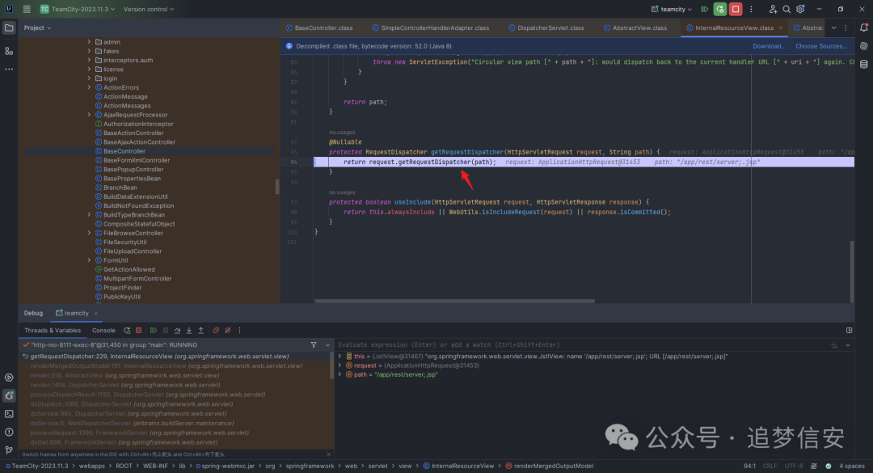Screen dimensions: 873x473
Task: Click the Choose Sources... link
Action: point(821,46)
